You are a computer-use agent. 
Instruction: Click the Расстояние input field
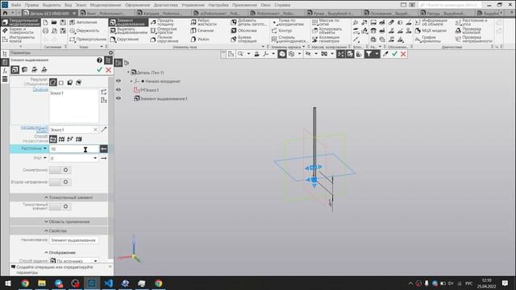73,149
